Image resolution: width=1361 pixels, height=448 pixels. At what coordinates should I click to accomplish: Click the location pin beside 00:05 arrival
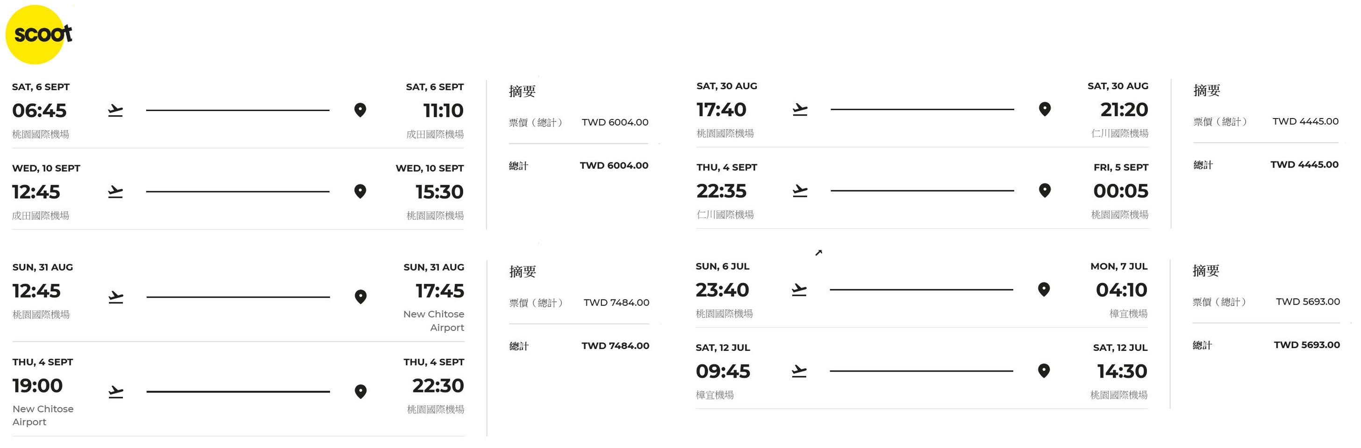click(x=1045, y=190)
